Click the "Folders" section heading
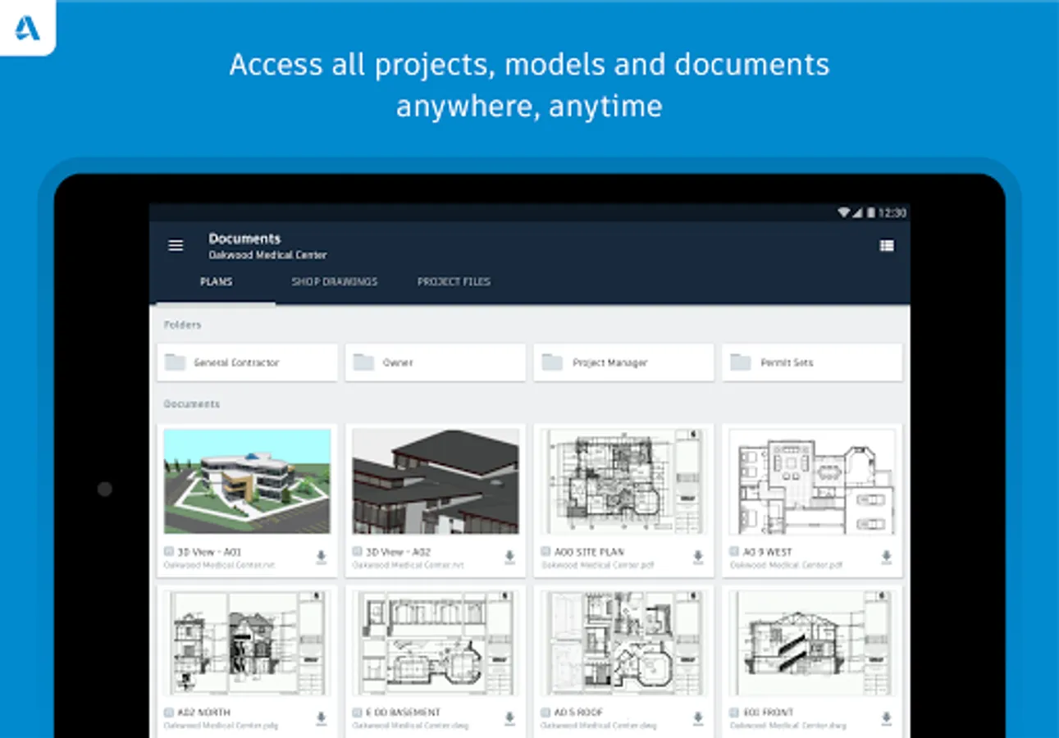The height and width of the screenshot is (738, 1059). (182, 325)
